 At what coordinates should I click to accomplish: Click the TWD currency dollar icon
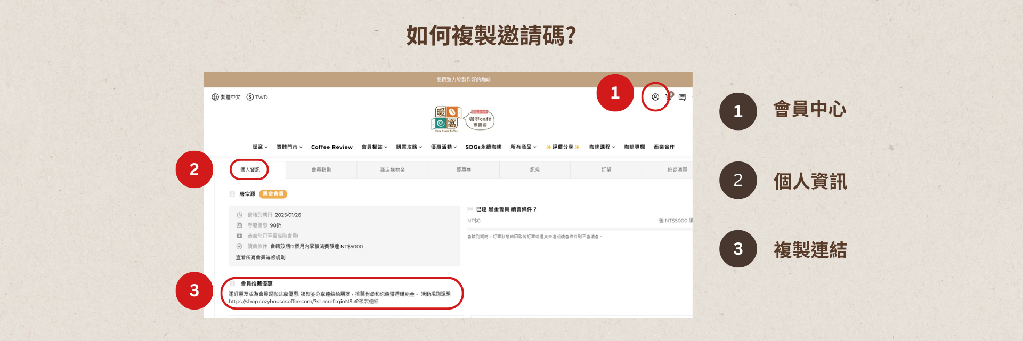click(250, 97)
